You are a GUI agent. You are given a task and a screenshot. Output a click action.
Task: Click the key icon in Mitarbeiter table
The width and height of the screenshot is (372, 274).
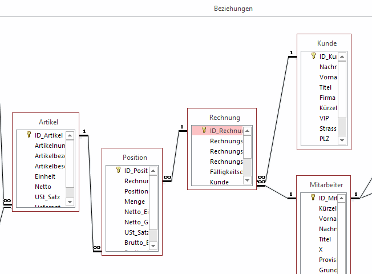313,198
